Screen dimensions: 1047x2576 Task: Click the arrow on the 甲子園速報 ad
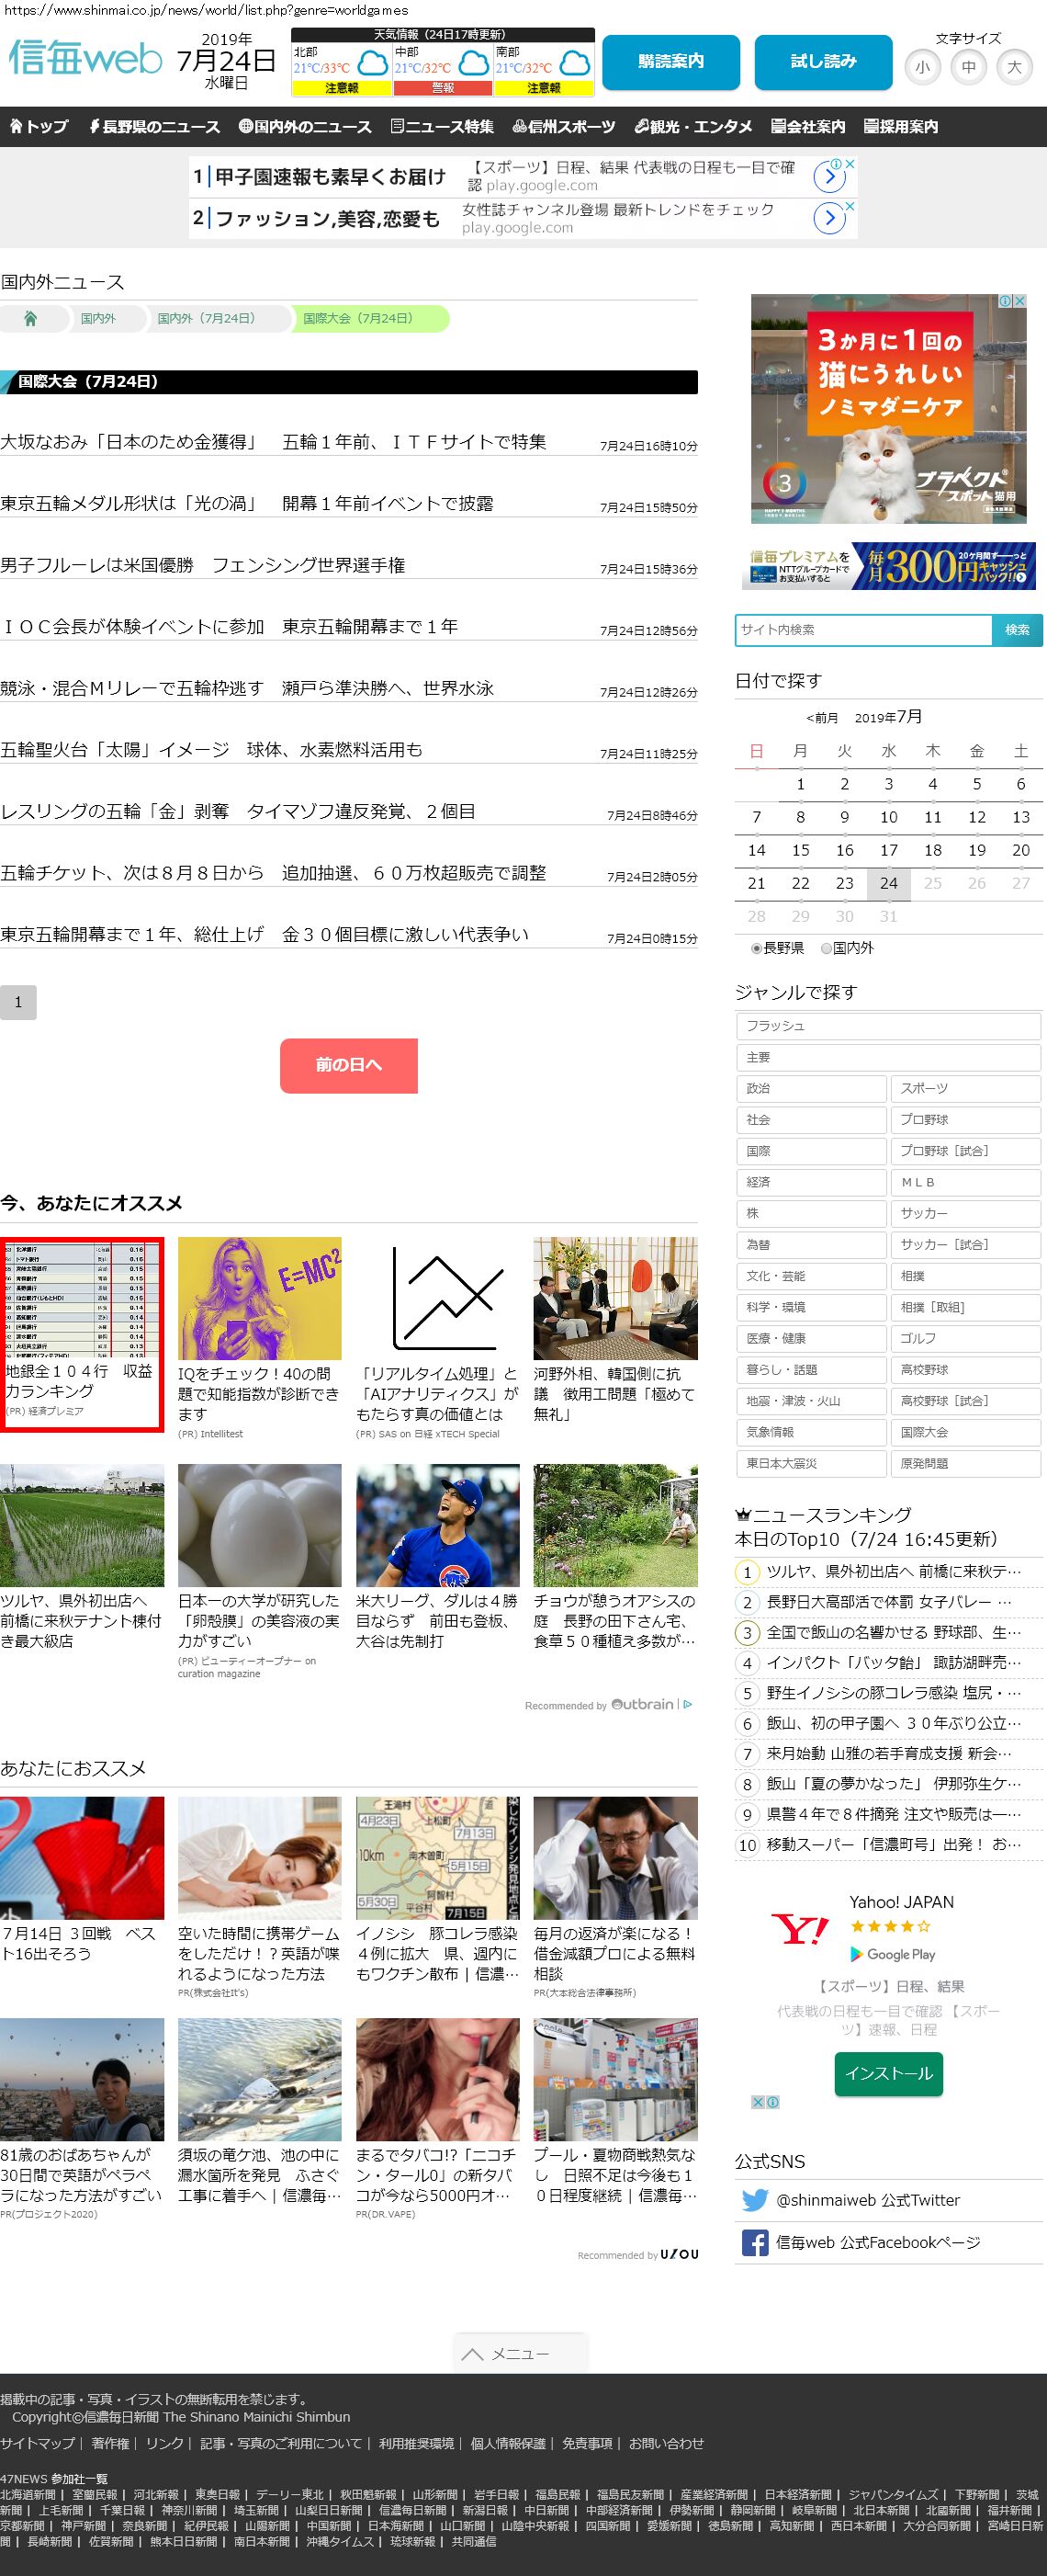click(829, 177)
